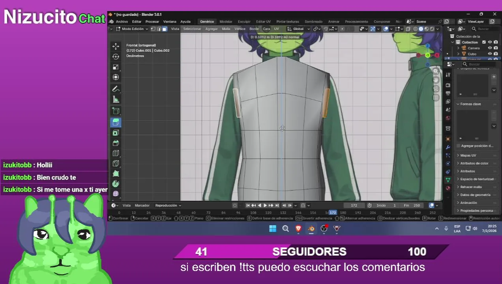Select the Inset Faces tool
The height and width of the screenshot is (284, 502).
116,133
